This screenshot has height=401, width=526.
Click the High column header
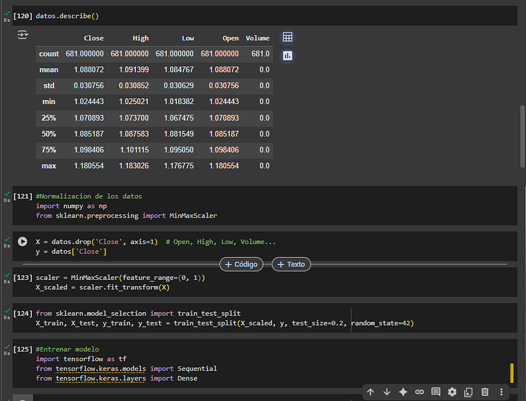(140, 38)
